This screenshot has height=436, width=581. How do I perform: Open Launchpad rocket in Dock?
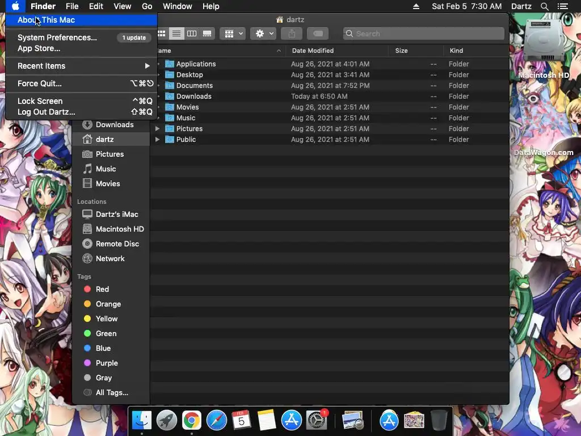(167, 421)
